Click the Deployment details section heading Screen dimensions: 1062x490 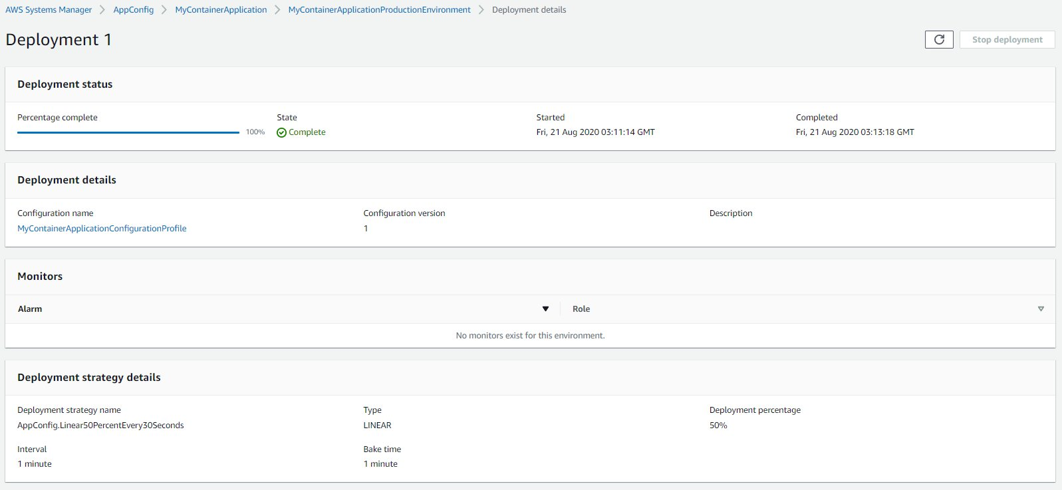point(66,180)
